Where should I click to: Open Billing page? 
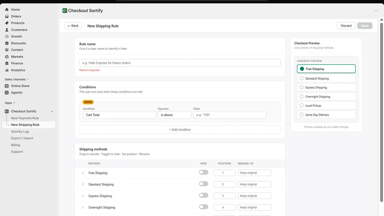point(15,145)
